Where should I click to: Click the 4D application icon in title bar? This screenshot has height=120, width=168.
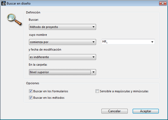(x=3, y=3)
